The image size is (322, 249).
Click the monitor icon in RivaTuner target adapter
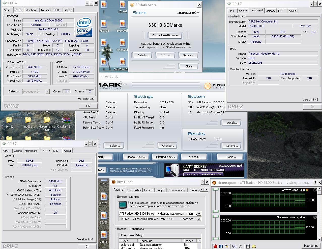[123, 205]
